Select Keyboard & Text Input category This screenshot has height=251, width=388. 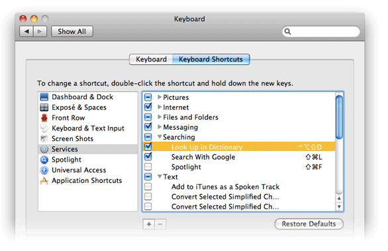pyautogui.click(x=88, y=128)
